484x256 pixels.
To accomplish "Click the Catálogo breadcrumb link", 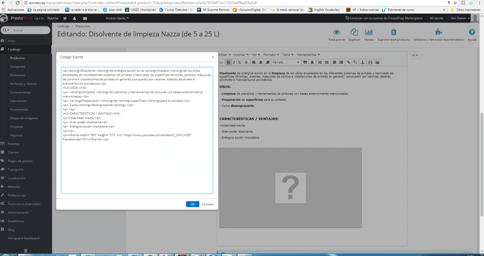I will (62, 26).
